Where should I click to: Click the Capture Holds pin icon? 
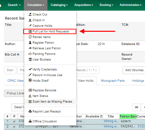[x=30, y=25]
